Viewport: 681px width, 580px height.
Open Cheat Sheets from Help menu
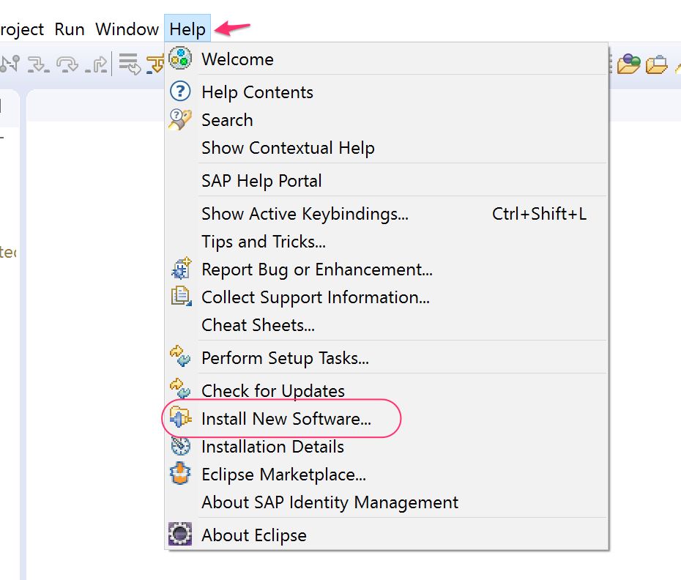(x=258, y=324)
